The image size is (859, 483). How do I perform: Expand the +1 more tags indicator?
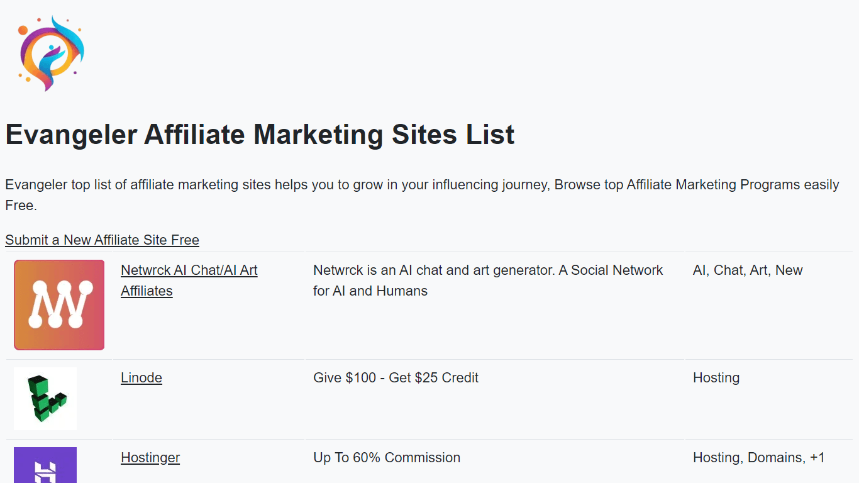817,458
